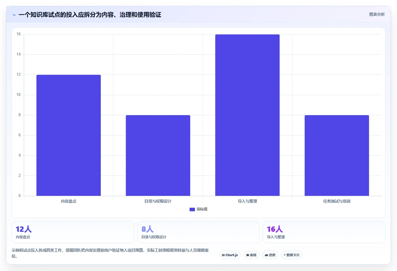Click the y-axis tick value 8
The width and height of the screenshot is (397, 271).
(20, 115)
